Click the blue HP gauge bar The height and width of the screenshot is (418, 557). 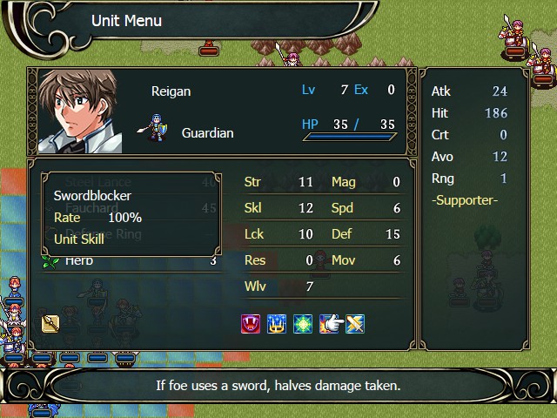pyautogui.click(x=350, y=137)
